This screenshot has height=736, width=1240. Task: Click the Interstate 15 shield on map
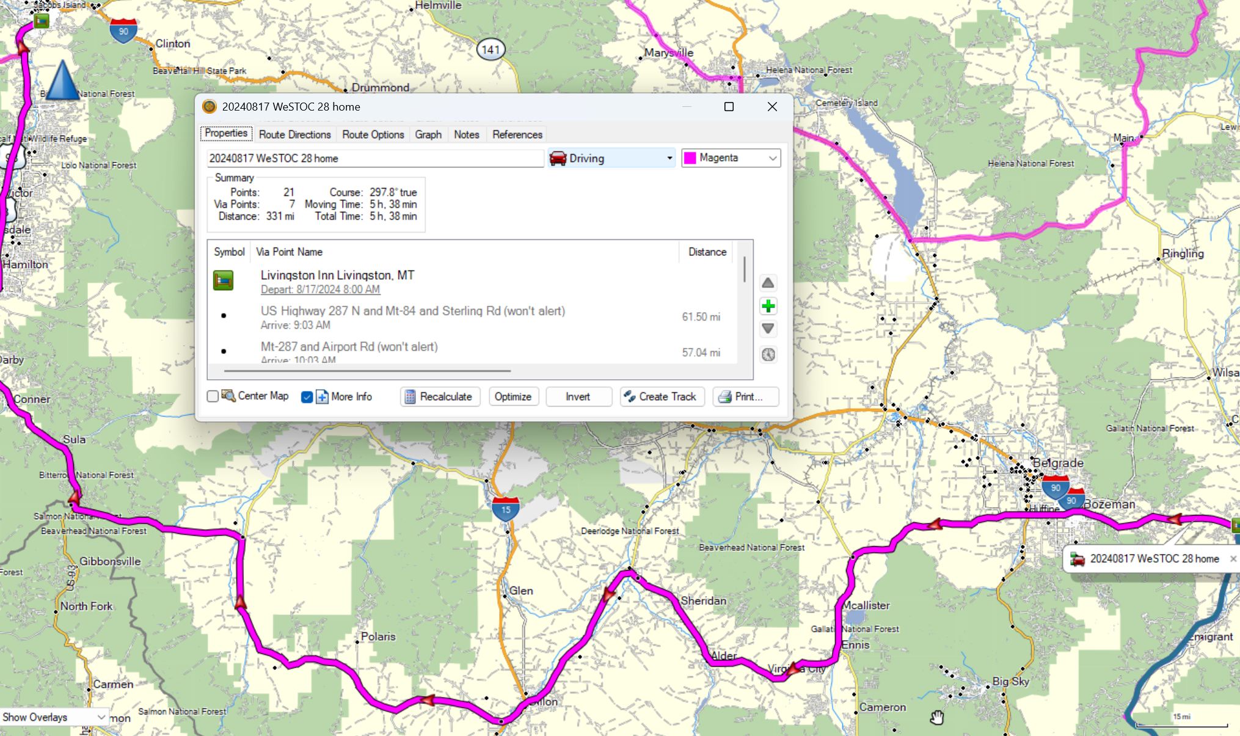click(x=505, y=509)
